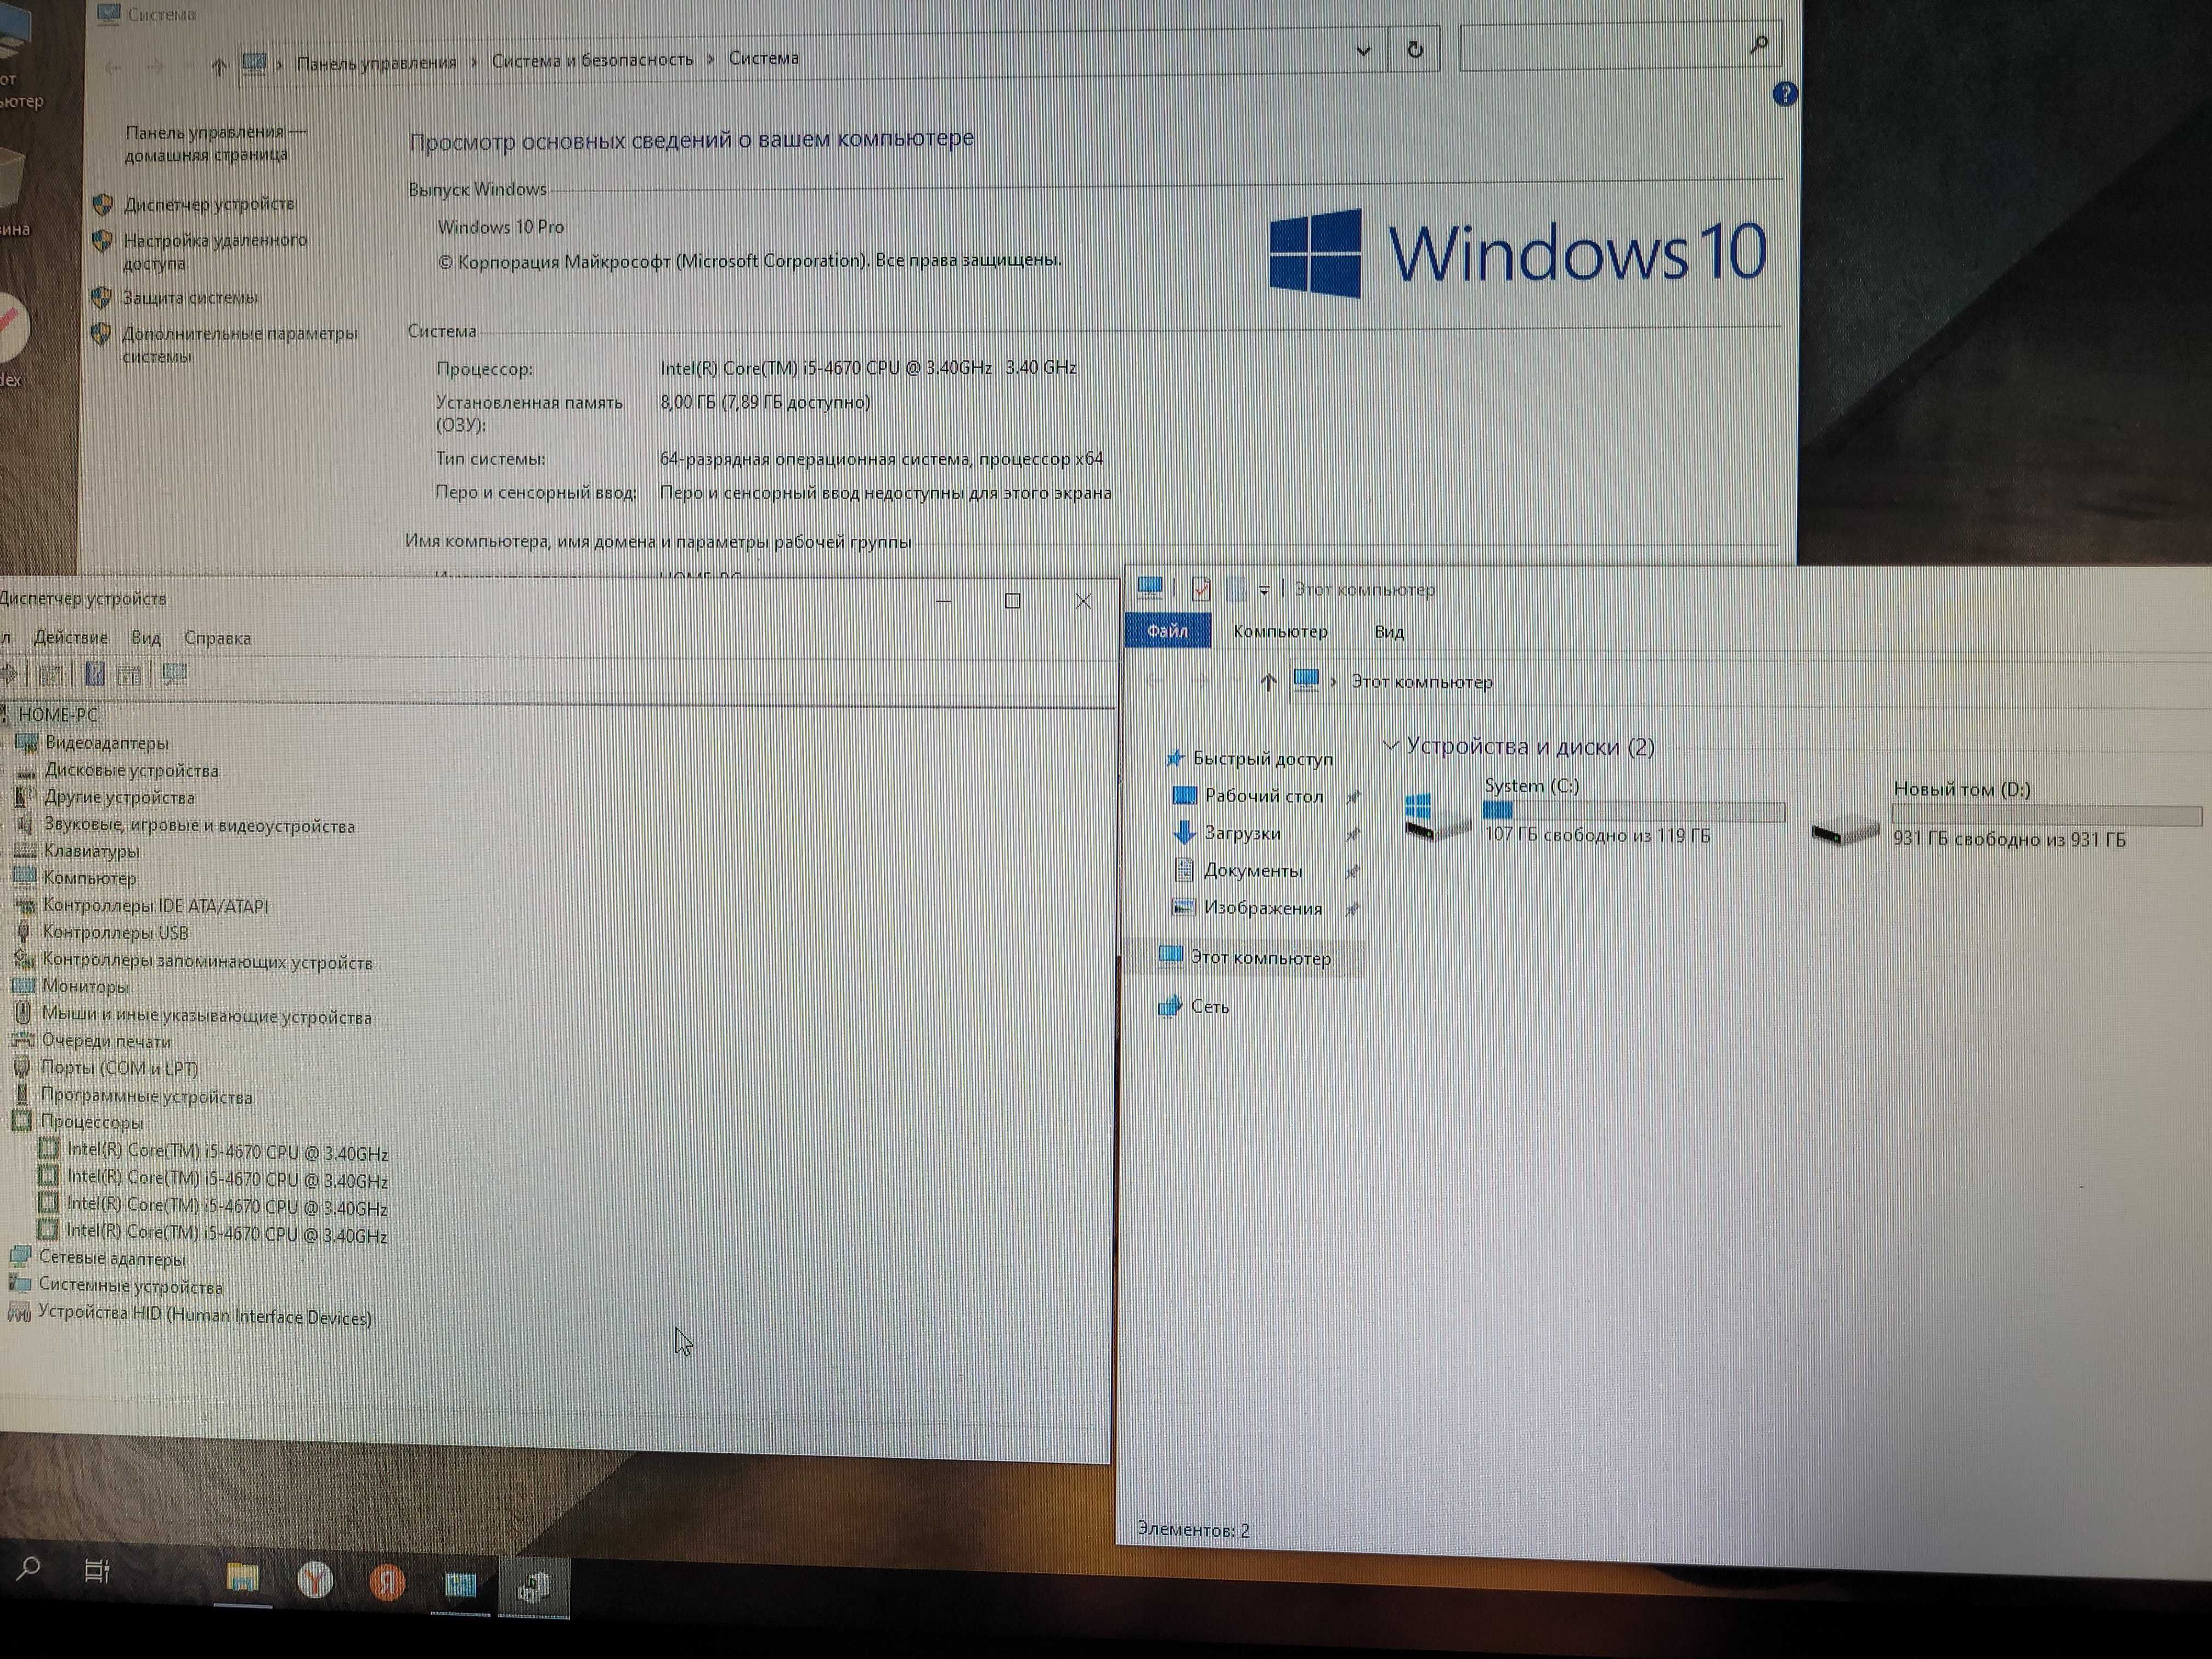The image size is (2212, 1659).
Task: Expand 'Другие устройства' category
Action: pos(119,798)
